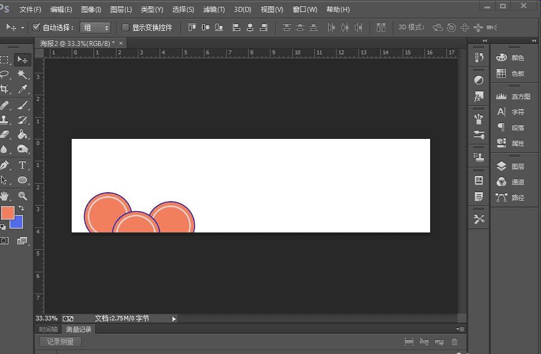Swap foreground and background colors
This screenshot has width=541, height=354.
click(x=21, y=208)
